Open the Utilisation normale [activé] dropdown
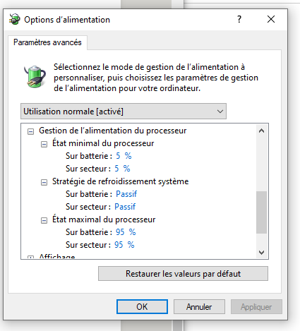This screenshot has width=300, height=331. point(124,111)
